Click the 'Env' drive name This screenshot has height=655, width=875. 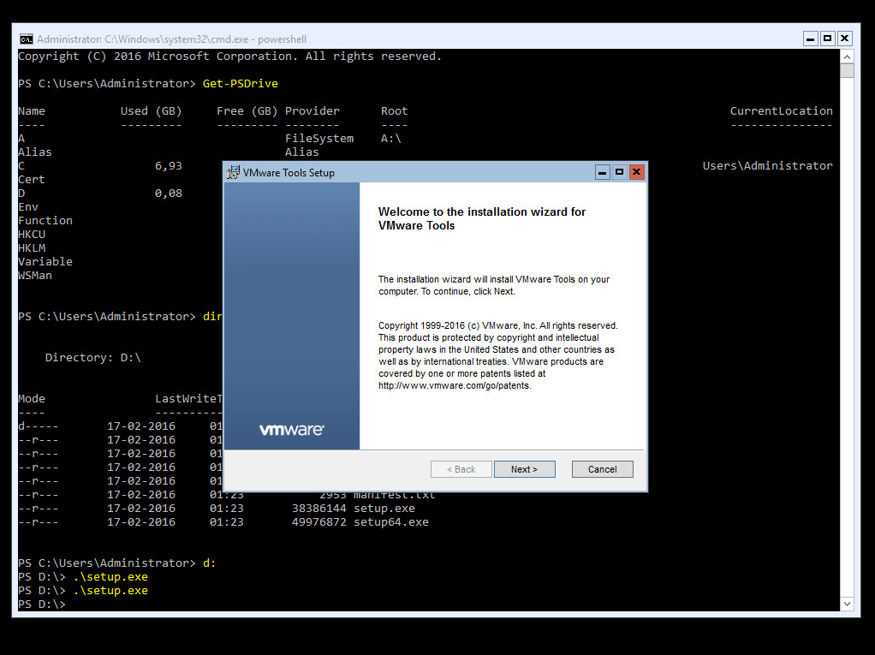pos(28,207)
